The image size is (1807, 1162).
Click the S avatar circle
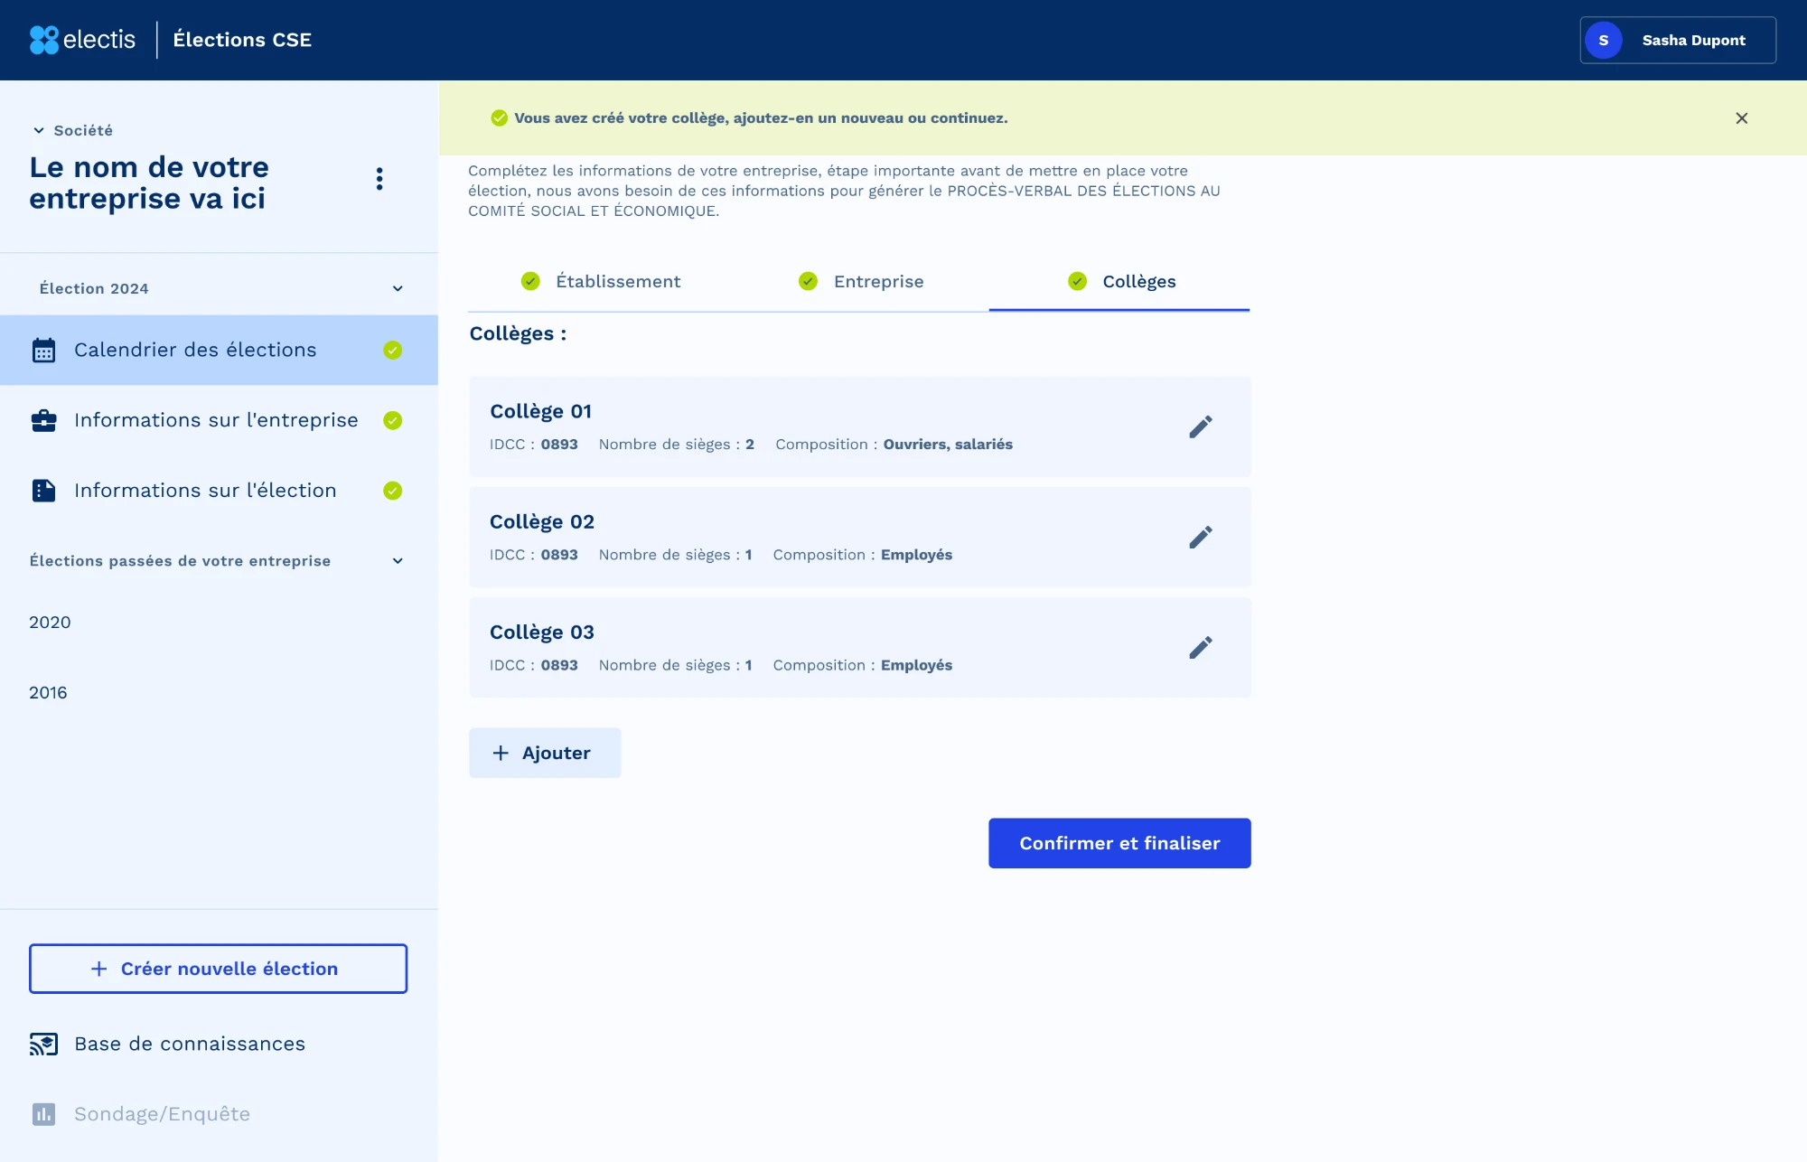[1604, 40]
